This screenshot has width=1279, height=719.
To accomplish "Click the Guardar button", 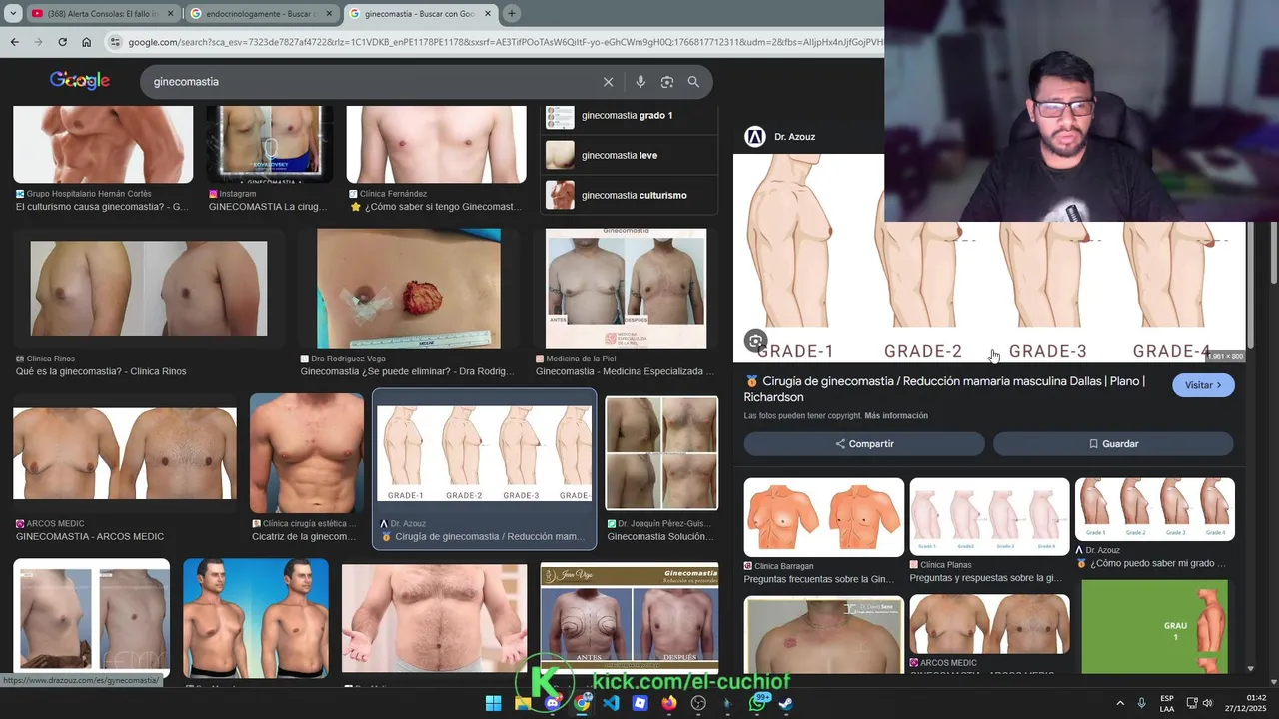I will click(1113, 444).
